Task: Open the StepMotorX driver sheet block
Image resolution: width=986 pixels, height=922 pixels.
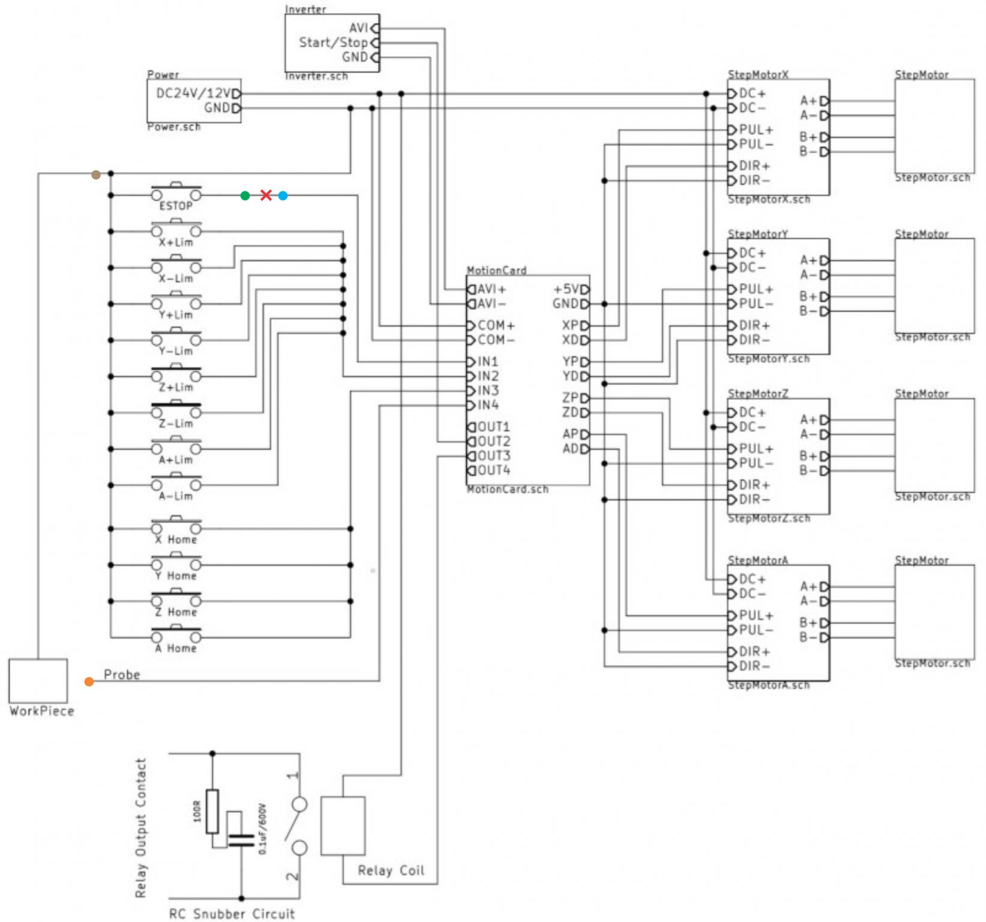Action: tap(778, 137)
